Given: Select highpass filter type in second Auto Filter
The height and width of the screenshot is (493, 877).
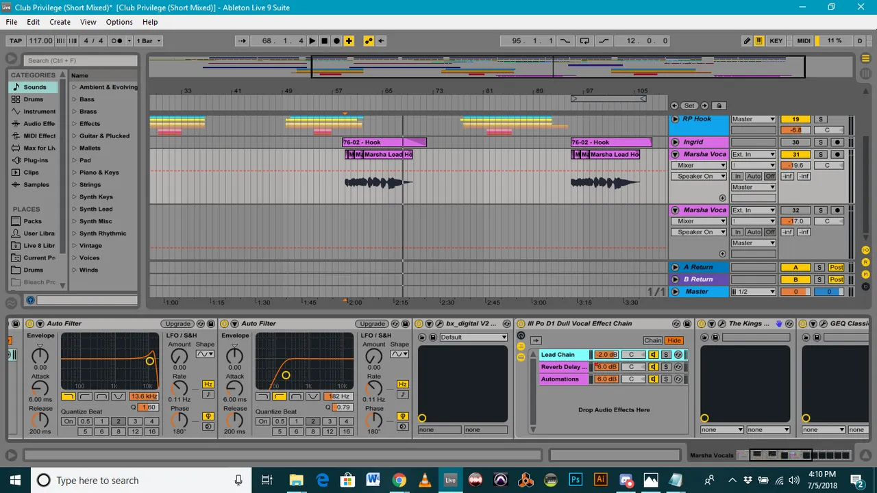Looking at the screenshot, I should coord(280,396).
